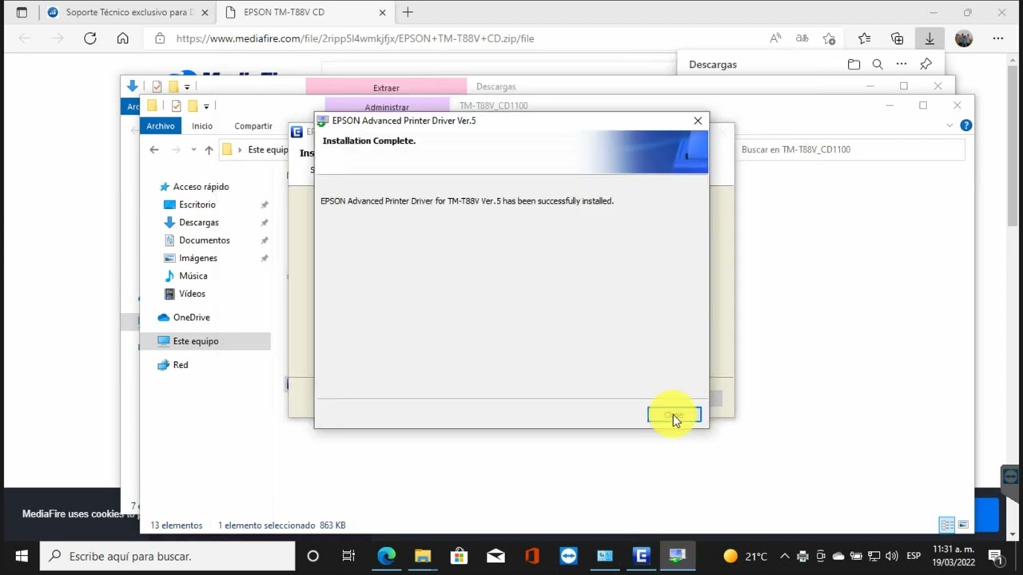
Task: Switch File Explorer to details view icon
Action: tap(947, 525)
